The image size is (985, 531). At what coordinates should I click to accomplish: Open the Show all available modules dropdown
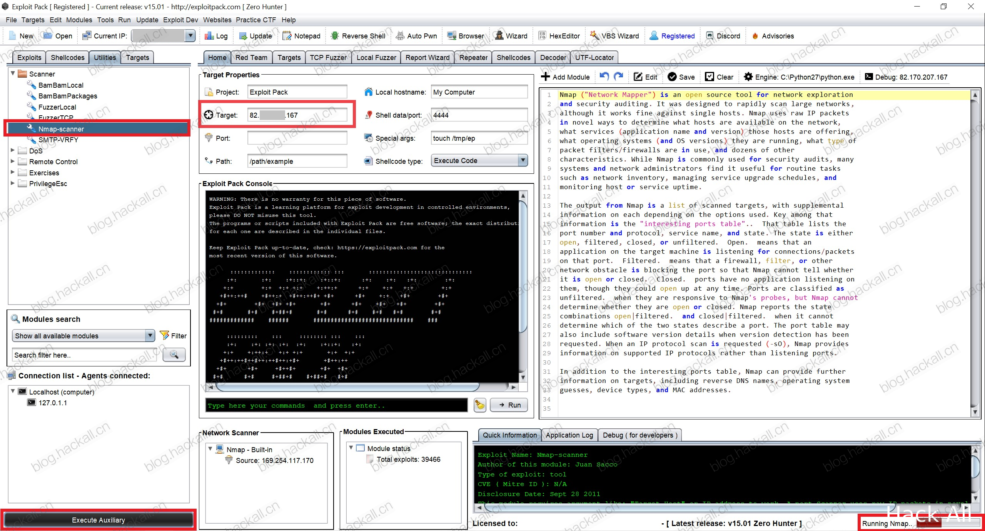click(150, 336)
